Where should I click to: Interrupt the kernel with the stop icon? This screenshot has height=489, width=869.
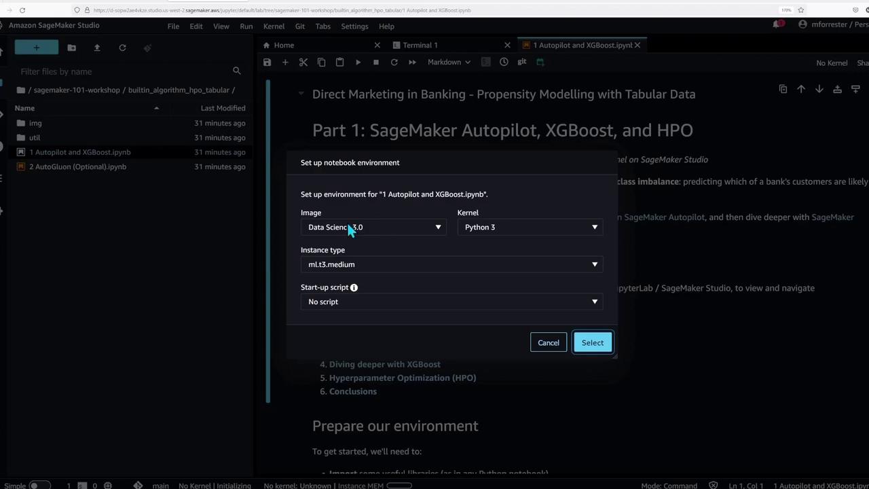(376, 62)
